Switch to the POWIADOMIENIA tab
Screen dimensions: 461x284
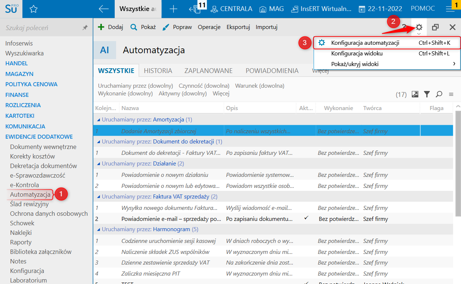click(272, 71)
